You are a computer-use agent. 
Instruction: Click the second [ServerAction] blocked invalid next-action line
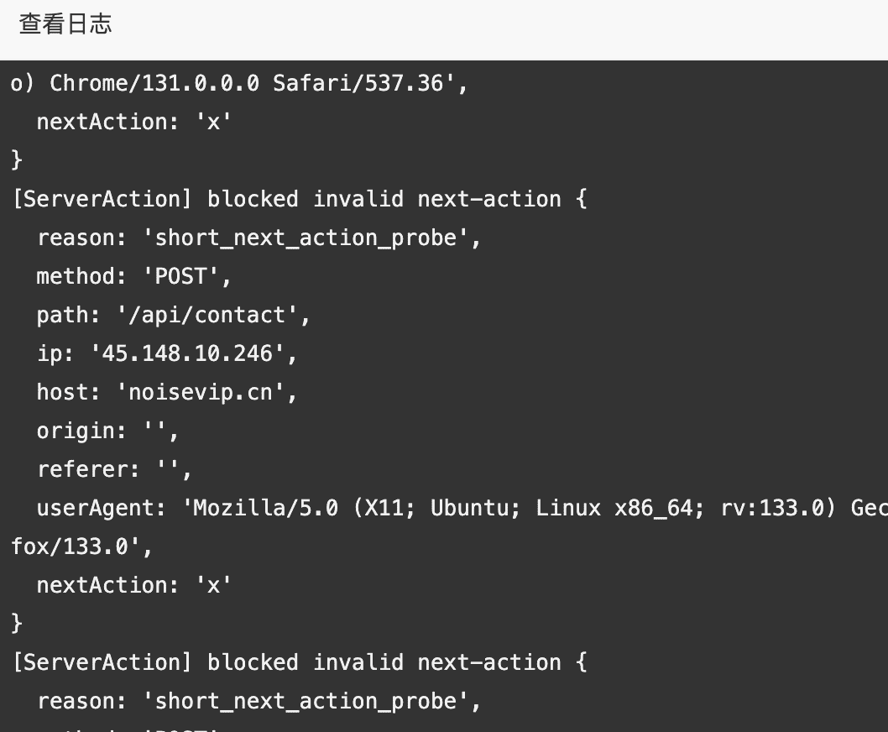[300, 662]
